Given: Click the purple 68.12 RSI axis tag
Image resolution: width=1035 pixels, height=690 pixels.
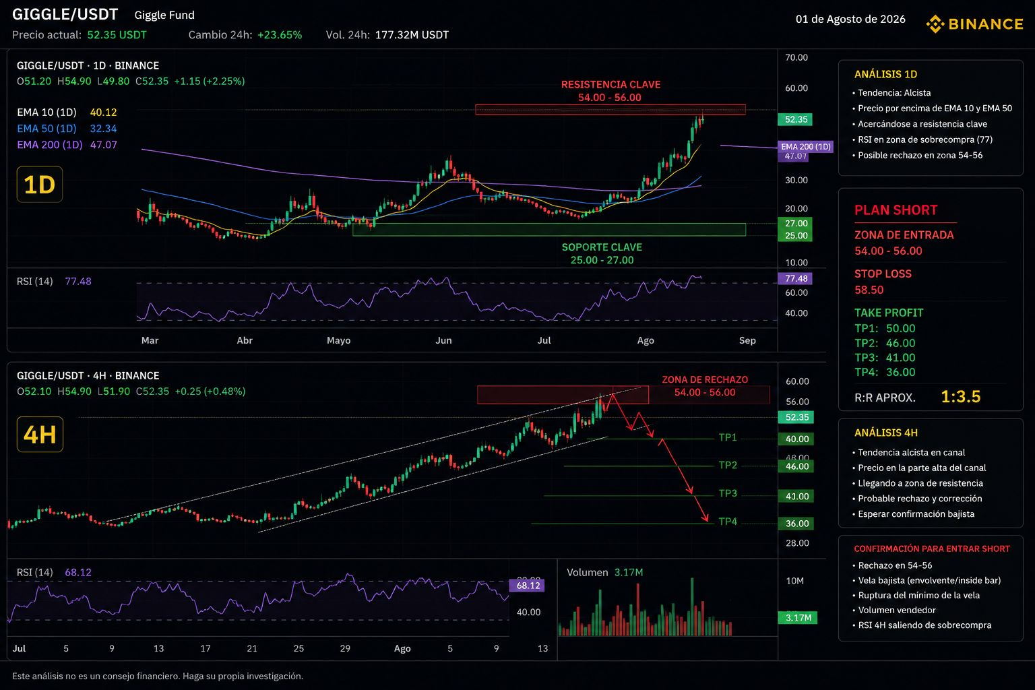Looking at the screenshot, I should click(x=527, y=586).
